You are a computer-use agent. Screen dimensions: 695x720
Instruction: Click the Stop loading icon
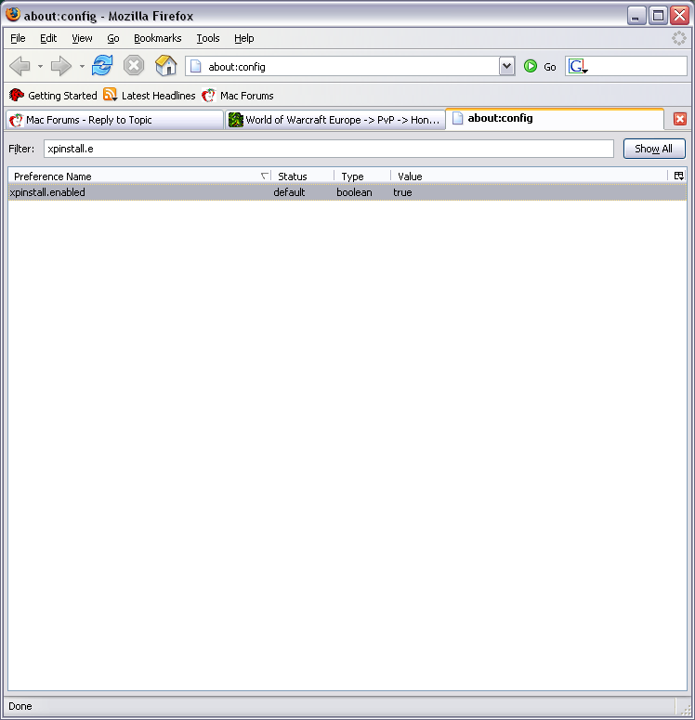tap(134, 65)
